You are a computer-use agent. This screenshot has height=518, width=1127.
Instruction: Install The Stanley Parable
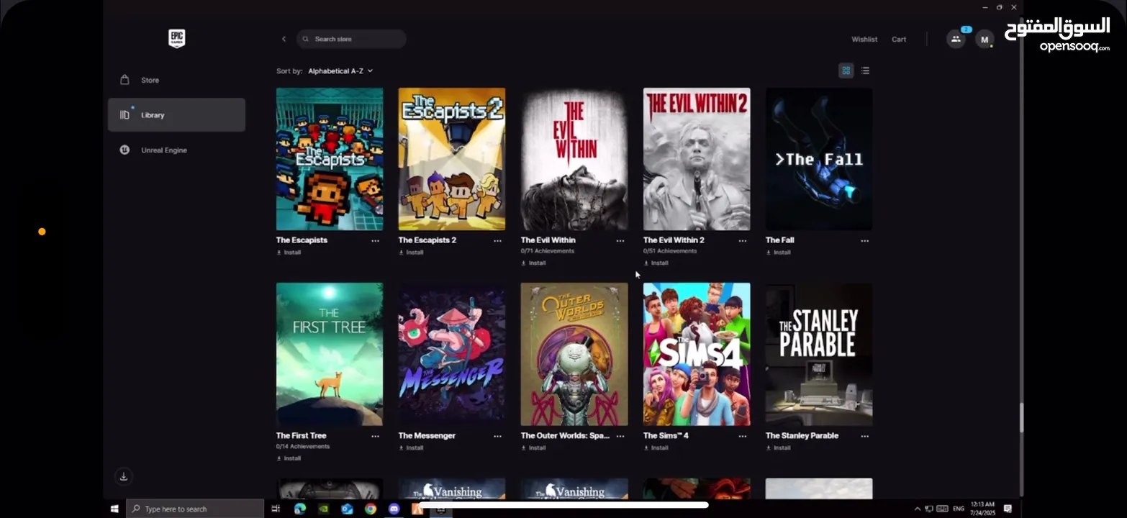pos(778,447)
